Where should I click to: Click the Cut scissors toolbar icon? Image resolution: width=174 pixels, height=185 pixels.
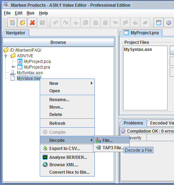point(76,23)
